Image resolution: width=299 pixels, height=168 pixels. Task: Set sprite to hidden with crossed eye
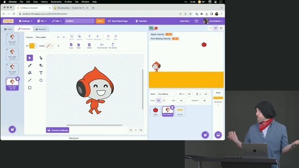click(x=164, y=100)
